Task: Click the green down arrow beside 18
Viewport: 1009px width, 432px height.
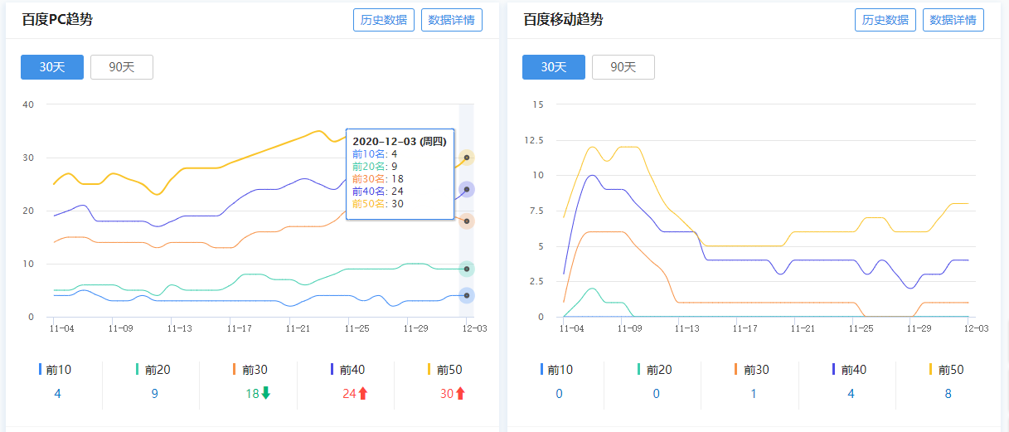Action: coord(266,394)
